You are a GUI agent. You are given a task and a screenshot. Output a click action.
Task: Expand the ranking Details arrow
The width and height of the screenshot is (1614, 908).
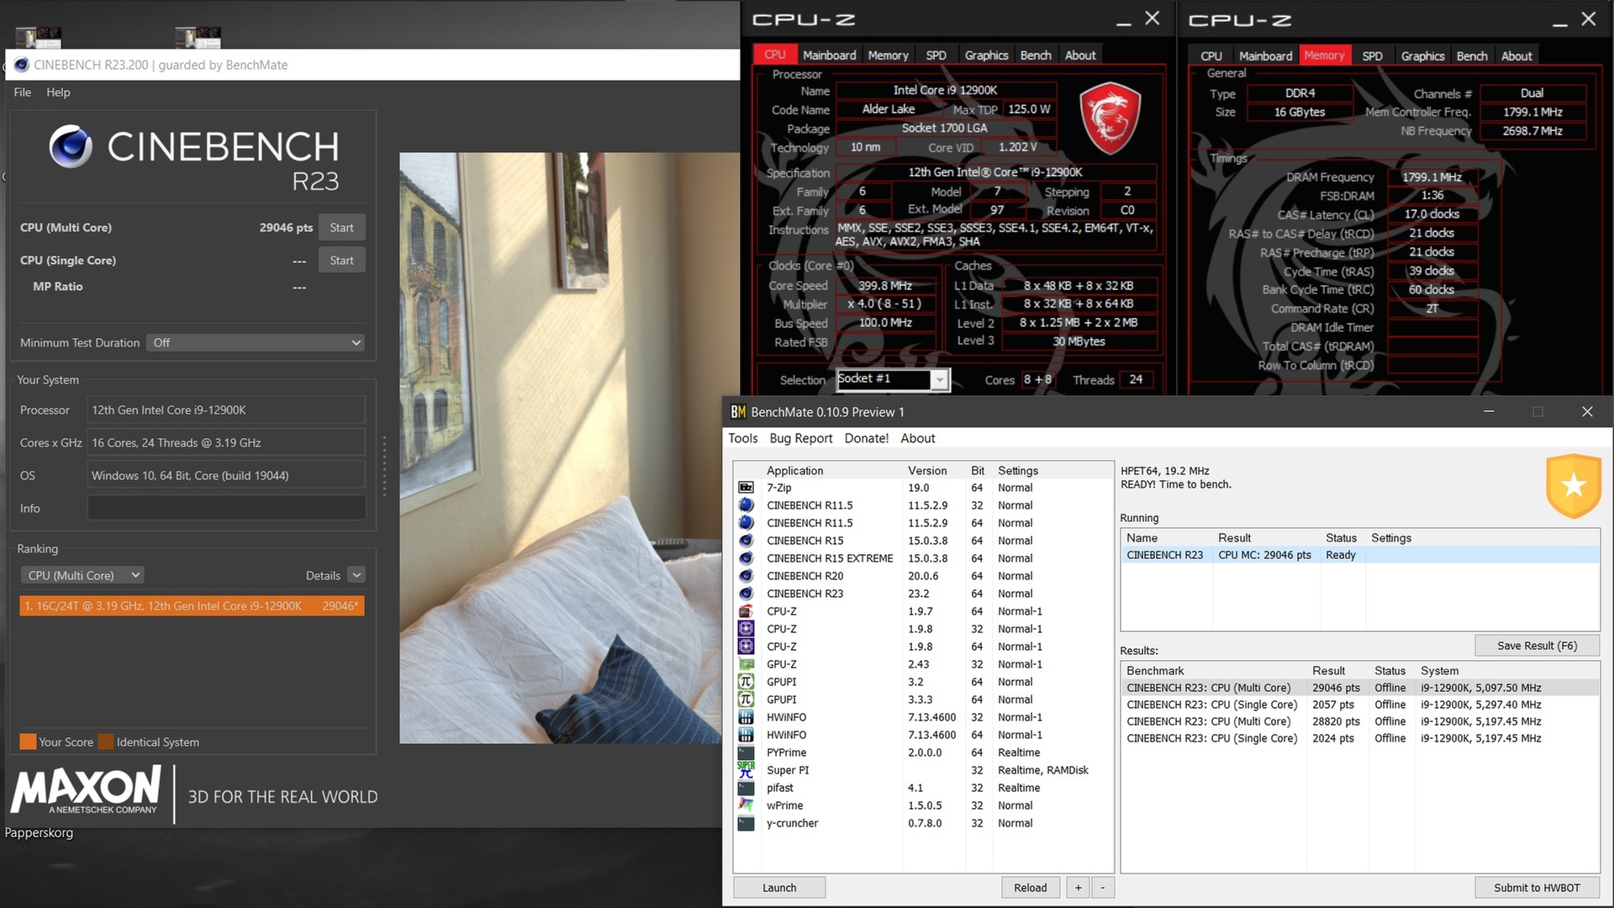pyautogui.click(x=356, y=575)
